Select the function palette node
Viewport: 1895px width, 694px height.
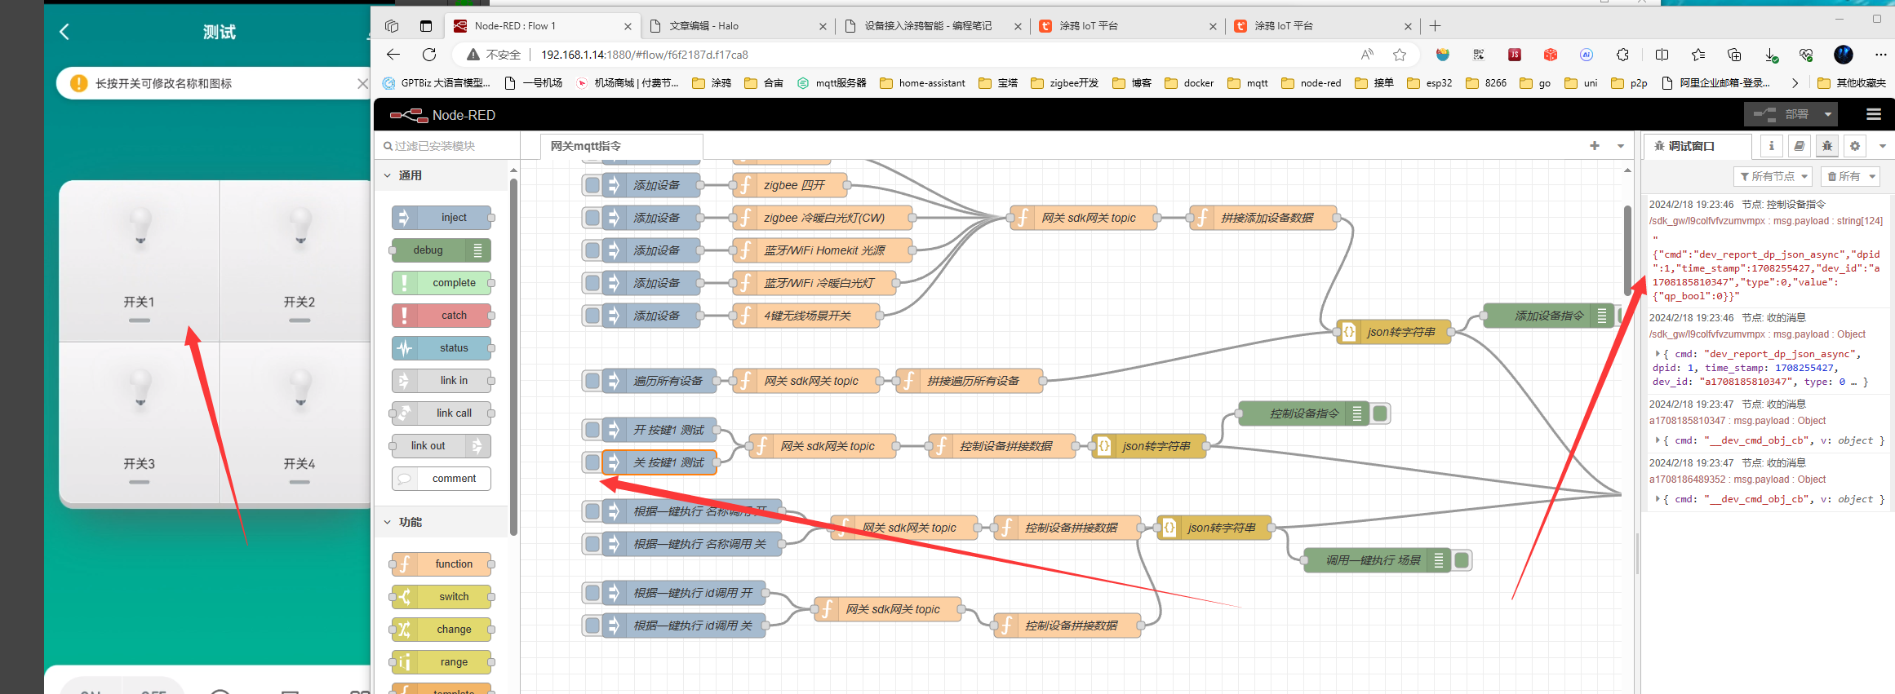[442, 564]
